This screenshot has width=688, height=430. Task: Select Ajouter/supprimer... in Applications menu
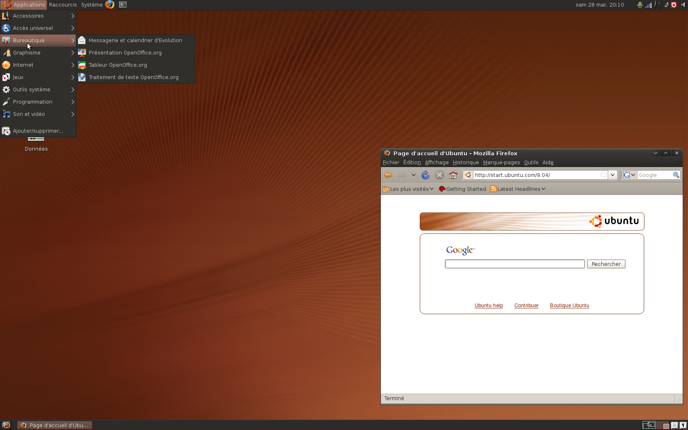tap(38, 131)
